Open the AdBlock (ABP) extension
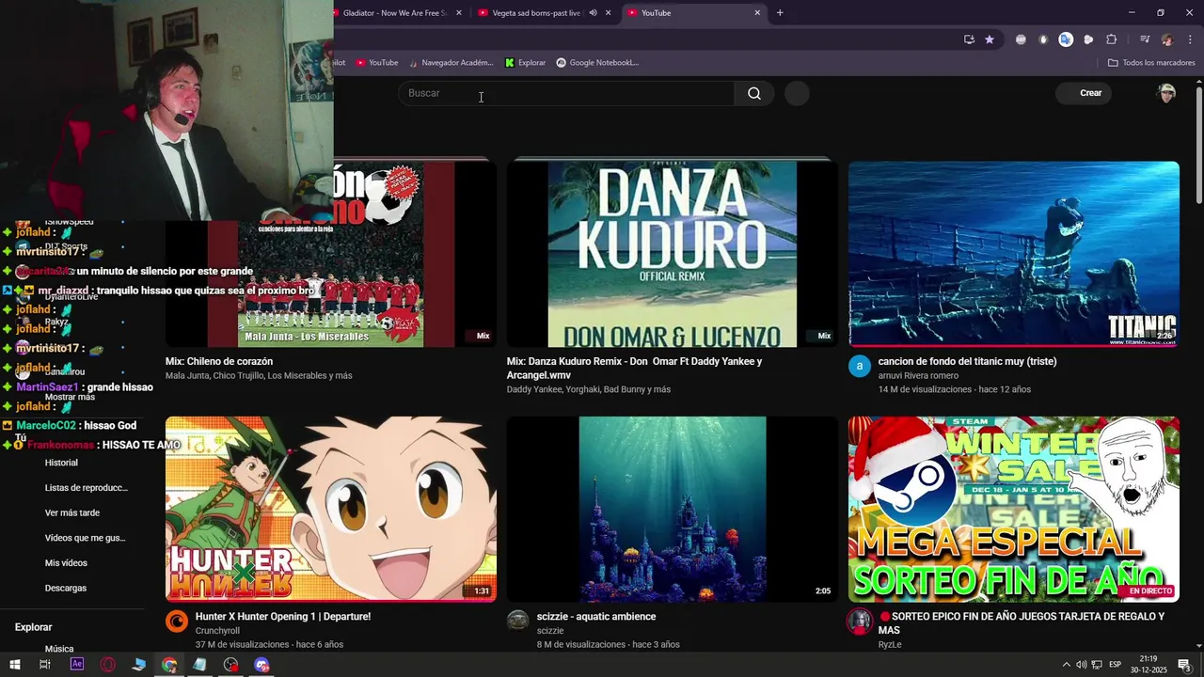This screenshot has width=1204, height=677. 1021,39
